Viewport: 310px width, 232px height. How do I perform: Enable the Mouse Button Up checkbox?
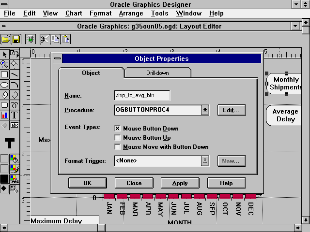coord(117,138)
